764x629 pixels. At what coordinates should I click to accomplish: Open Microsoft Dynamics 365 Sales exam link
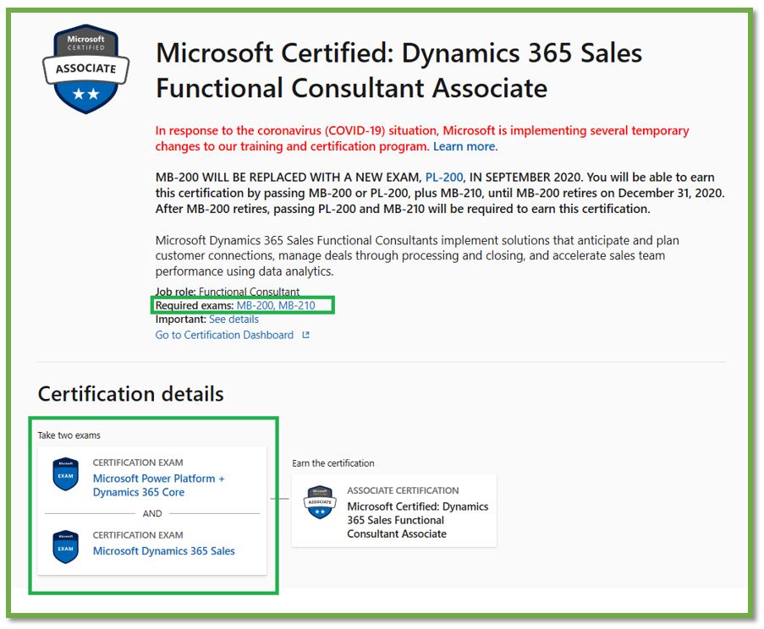[164, 551]
